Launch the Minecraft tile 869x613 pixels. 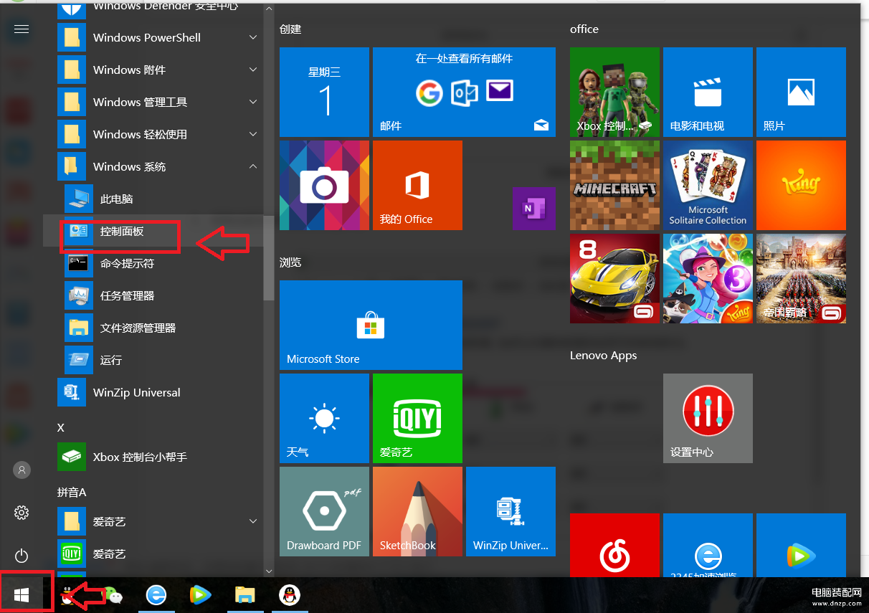pos(614,185)
